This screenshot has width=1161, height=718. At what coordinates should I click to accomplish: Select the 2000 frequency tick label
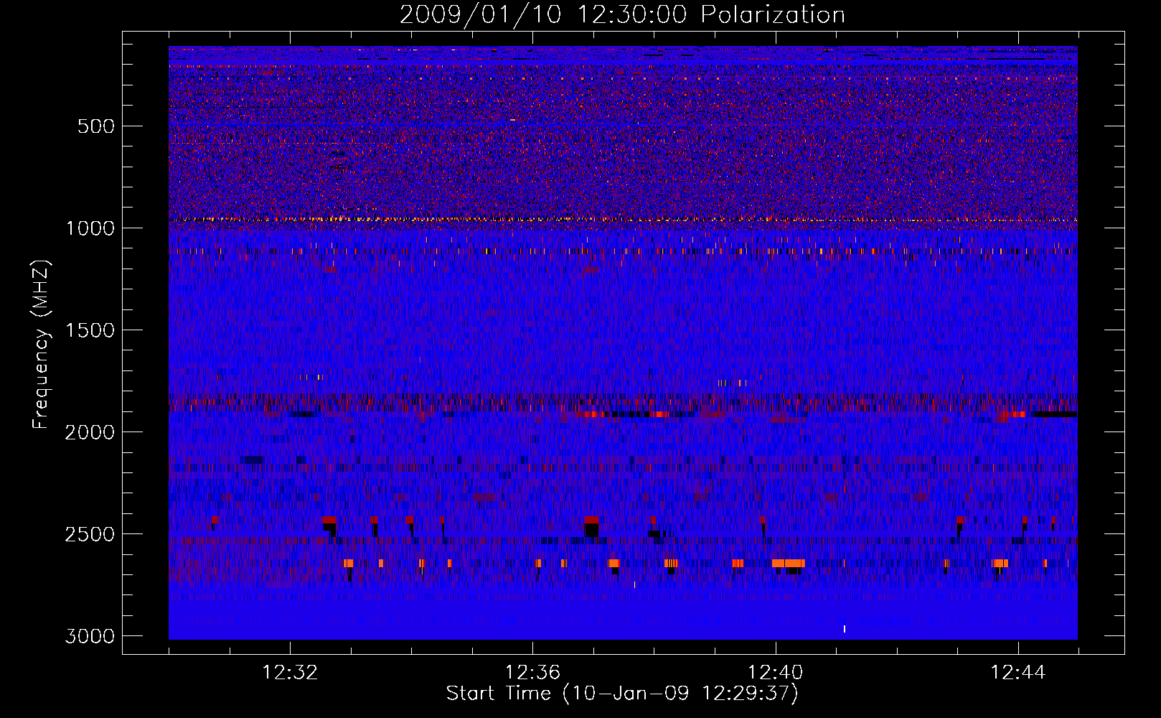pyautogui.click(x=90, y=432)
